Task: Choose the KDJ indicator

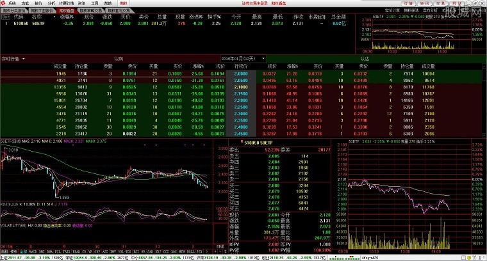Action: (x=158, y=251)
